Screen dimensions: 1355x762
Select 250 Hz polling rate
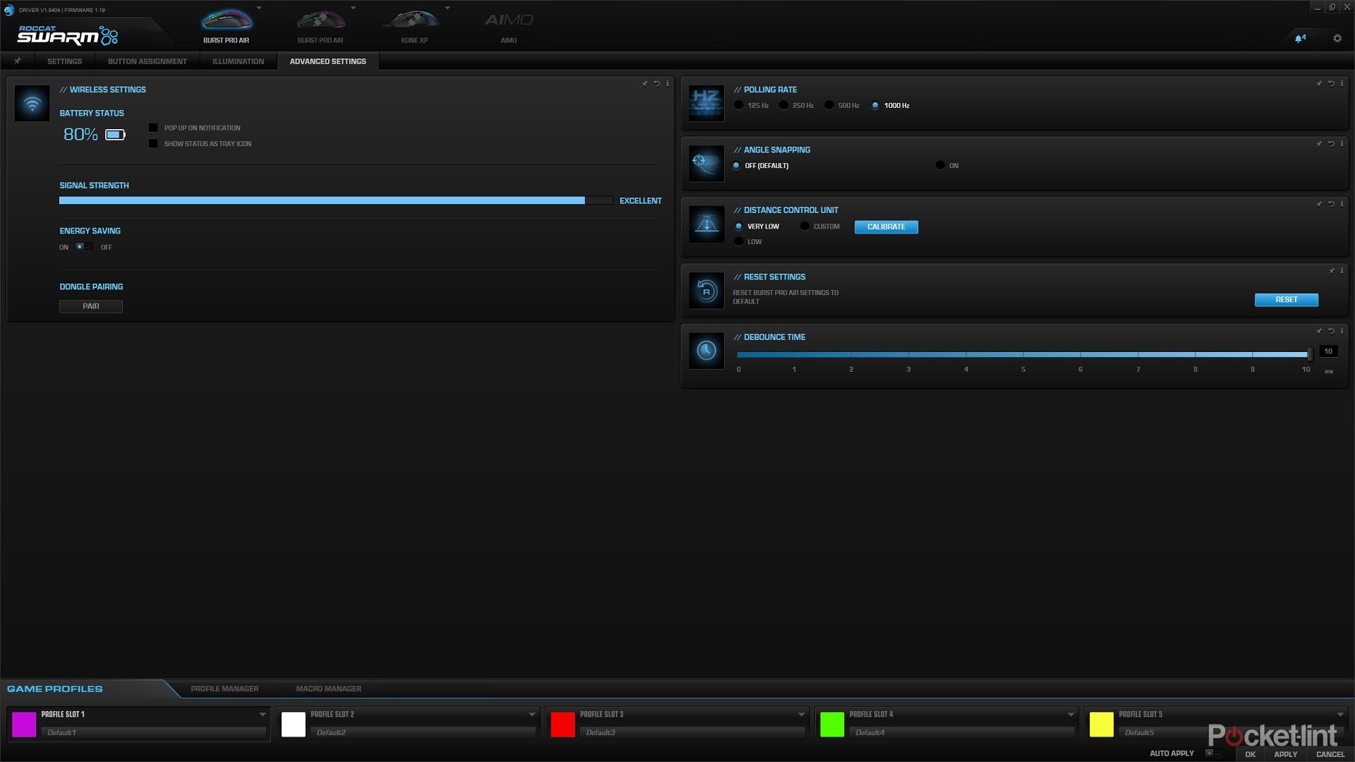[x=783, y=105]
